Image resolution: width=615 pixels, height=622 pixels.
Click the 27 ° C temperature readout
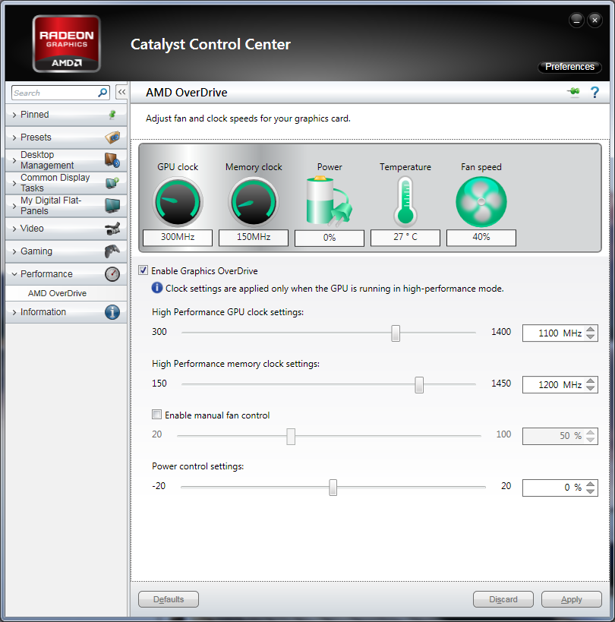tap(405, 237)
